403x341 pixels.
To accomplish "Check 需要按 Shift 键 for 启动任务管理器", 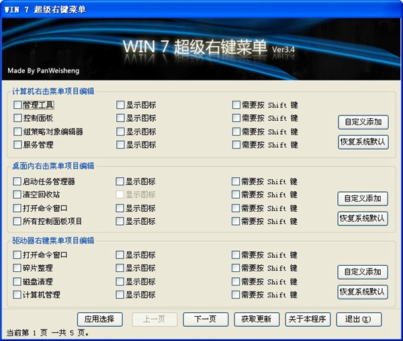I will pos(236,181).
